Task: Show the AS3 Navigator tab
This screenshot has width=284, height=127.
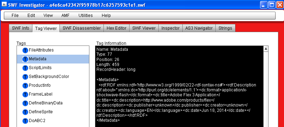Action: (x=199, y=28)
